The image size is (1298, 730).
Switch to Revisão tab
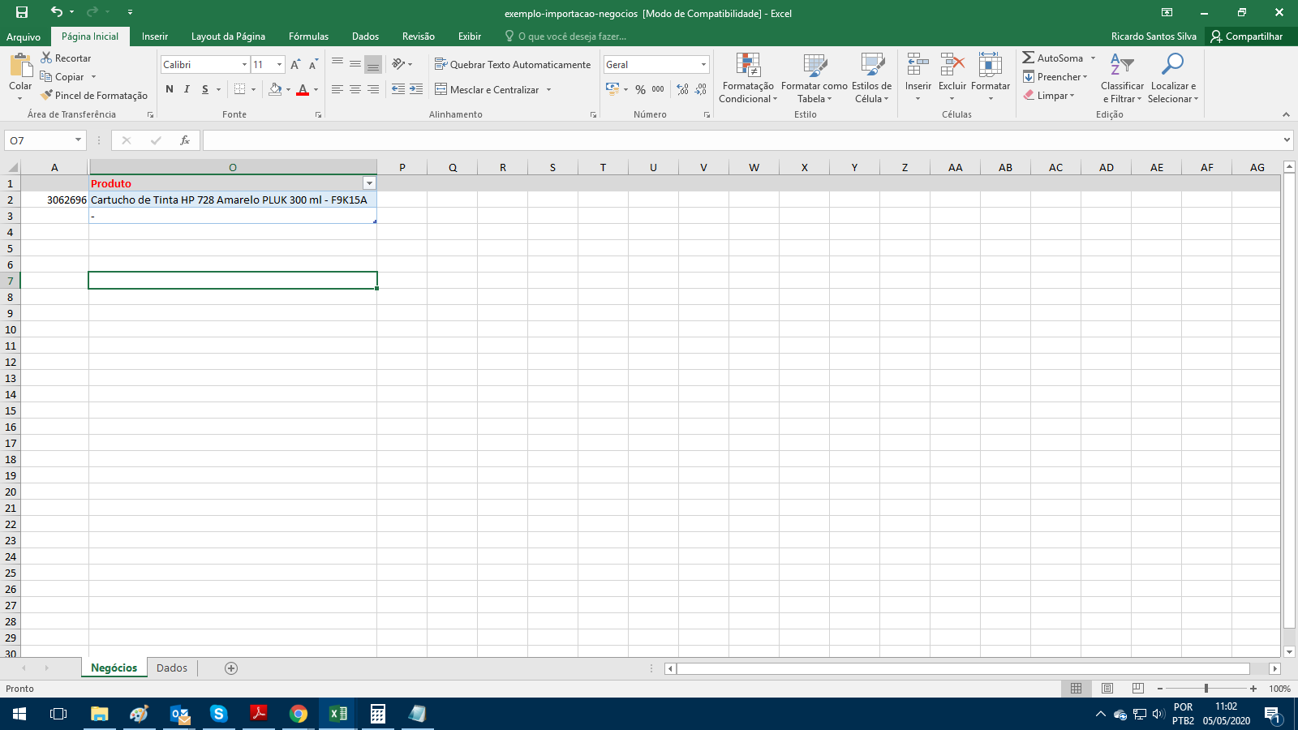418,36
